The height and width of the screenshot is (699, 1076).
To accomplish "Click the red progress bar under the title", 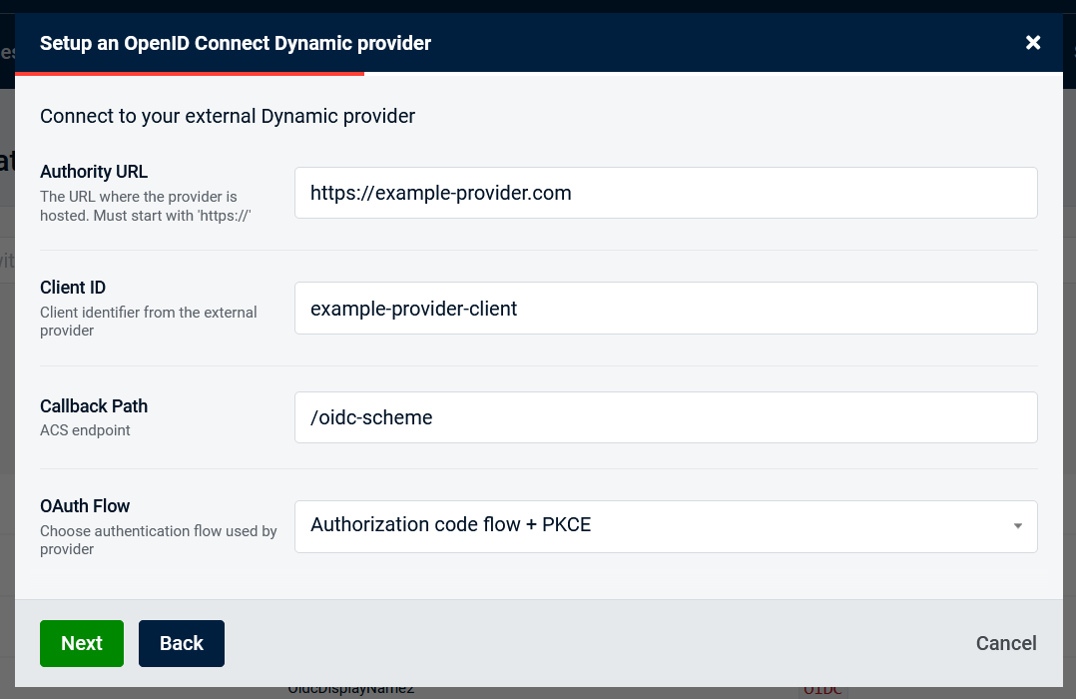I will (x=190, y=73).
